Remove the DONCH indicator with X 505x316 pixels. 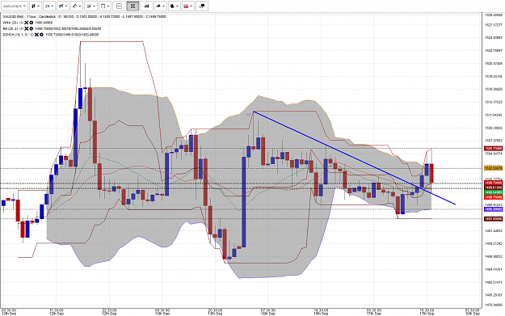pyautogui.click(x=36, y=35)
